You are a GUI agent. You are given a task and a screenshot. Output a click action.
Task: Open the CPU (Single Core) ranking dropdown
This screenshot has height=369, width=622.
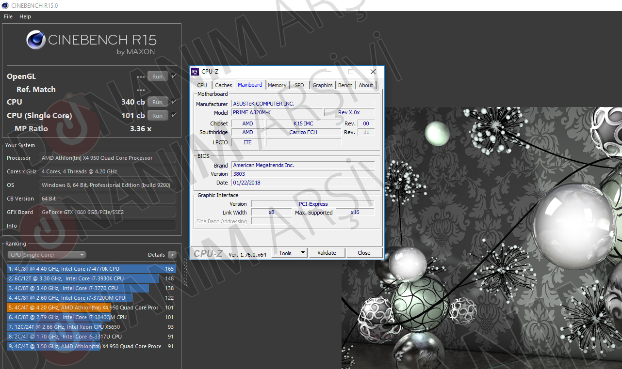click(x=47, y=255)
